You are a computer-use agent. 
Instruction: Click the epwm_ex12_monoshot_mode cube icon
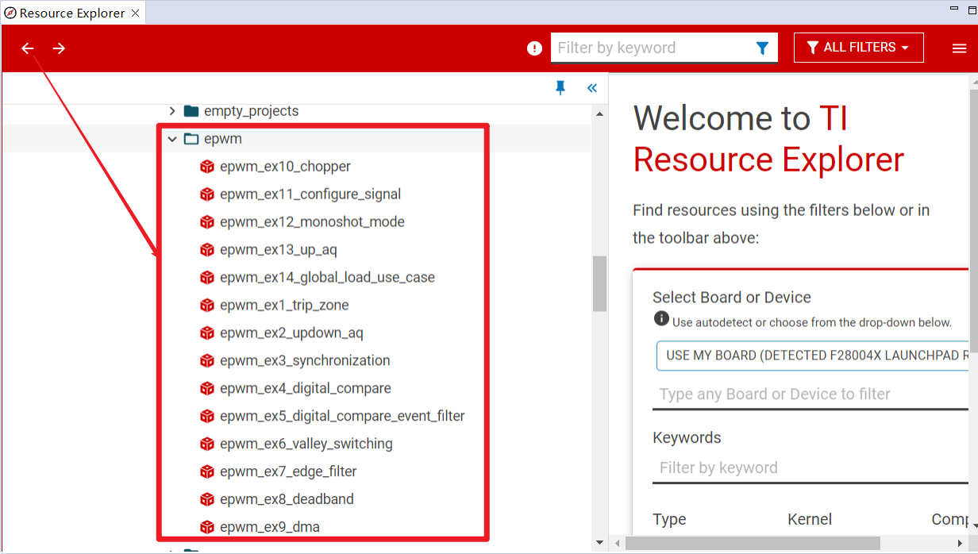click(x=207, y=222)
